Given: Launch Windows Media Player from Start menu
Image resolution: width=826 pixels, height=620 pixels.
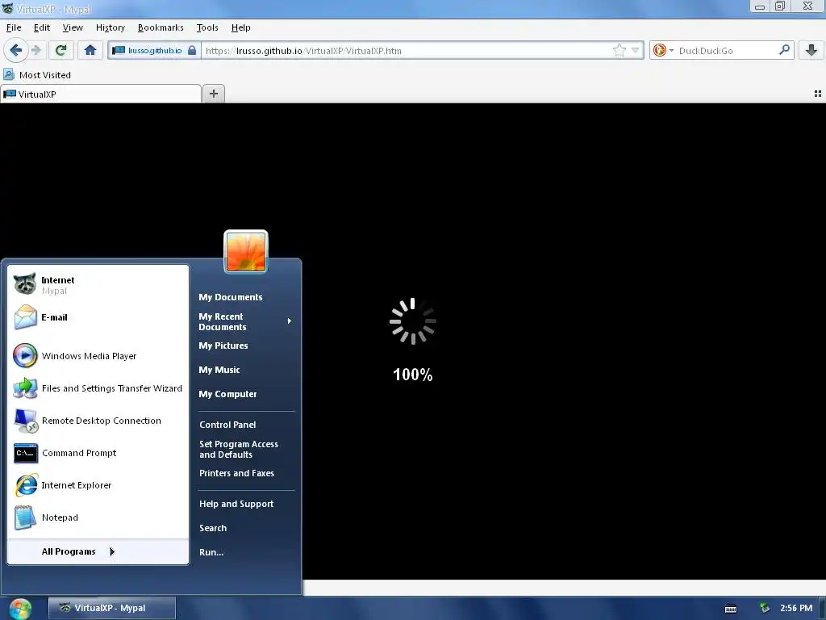Looking at the screenshot, I should pos(98,356).
